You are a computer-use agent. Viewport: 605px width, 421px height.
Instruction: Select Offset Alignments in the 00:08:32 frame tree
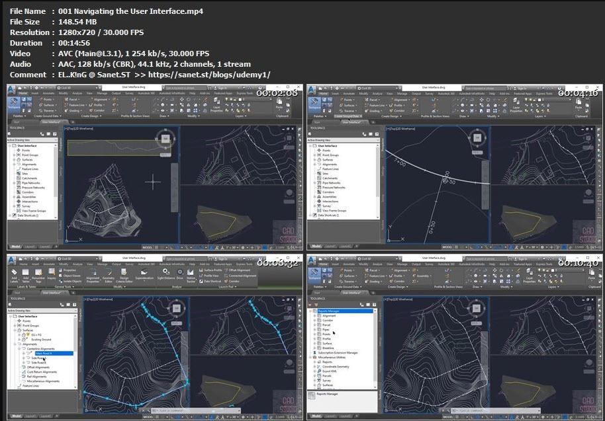coord(38,367)
